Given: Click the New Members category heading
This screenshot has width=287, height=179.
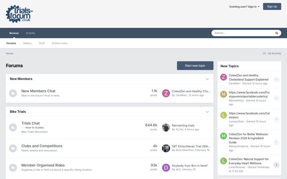Looking at the screenshot, I should point(21,79).
